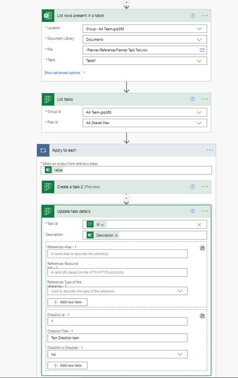The image size is (238, 378).
Task: Click the Planner icon on Create a task 2
Action: pos(48,187)
